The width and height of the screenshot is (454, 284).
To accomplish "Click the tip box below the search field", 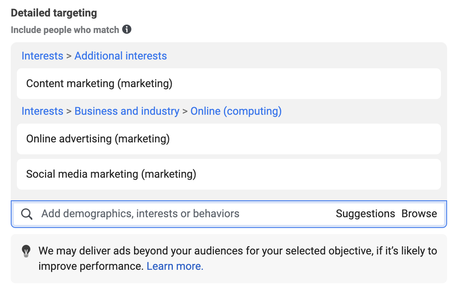I will (229, 259).
